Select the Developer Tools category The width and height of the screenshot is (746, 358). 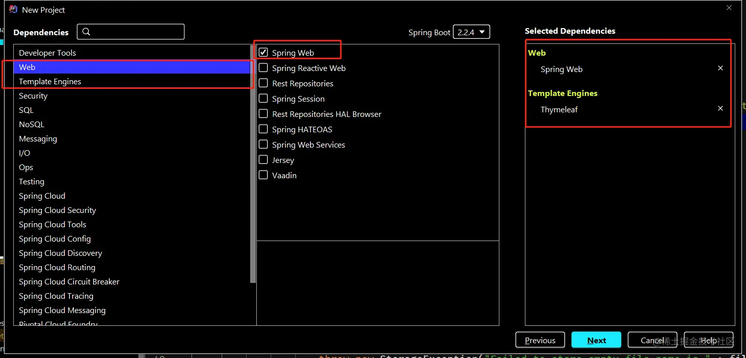(x=132, y=53)
